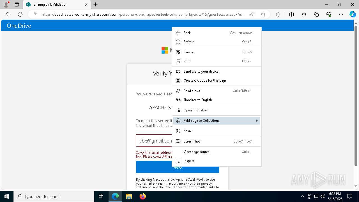Image resolution: width=359 pixels, height=202 pixels.
Task: Click the Refresh icon in the toolbar
Action: point(20,14)
